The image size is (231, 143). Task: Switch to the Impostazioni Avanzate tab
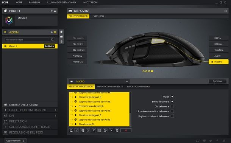(x=110, y=87)
